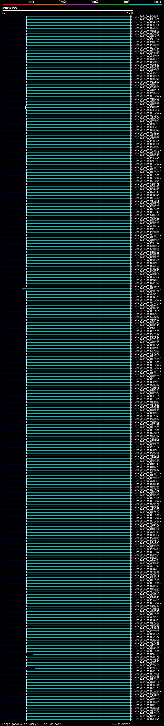Image resolution: width=164 pixels, height=726 pixels.
Task: Click the hit label UniRef100_P30156
Action: [x=147, y=232]
